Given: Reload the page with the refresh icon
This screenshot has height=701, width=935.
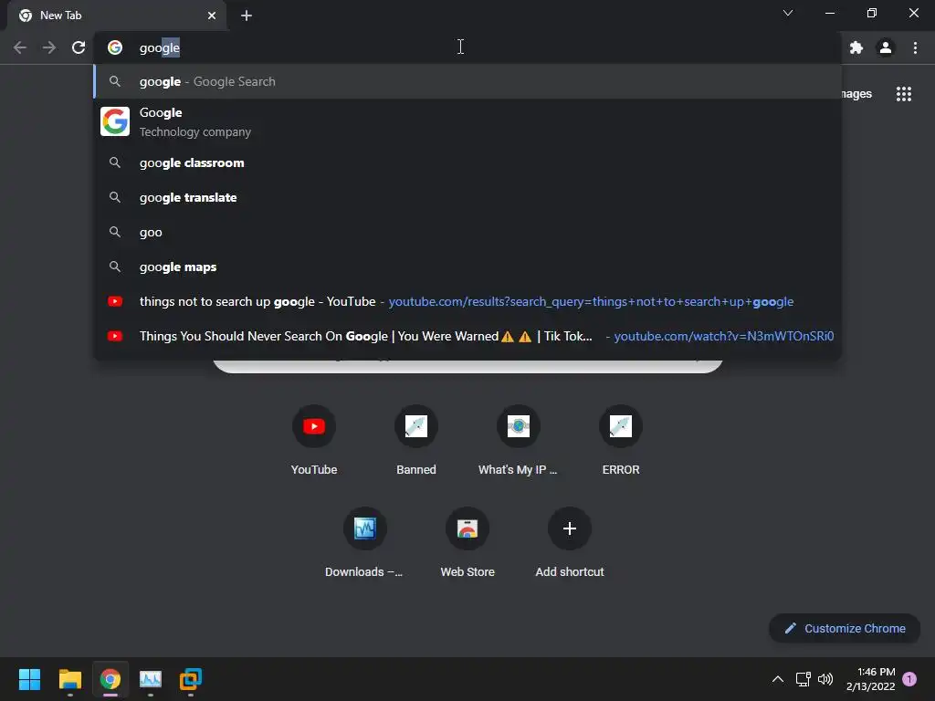Looking at the screenshot, I should (79, 47).
